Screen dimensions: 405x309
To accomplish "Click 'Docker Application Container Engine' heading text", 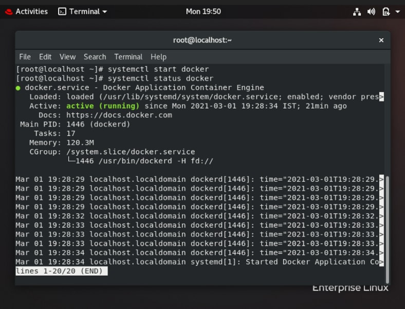I will [183, 88].
